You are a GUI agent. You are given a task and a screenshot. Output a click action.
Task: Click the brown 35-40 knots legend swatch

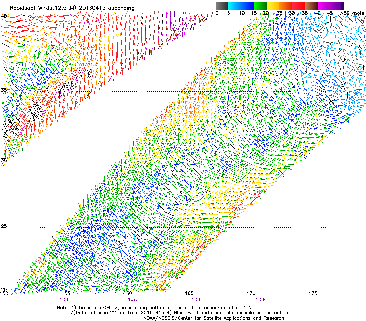tap(312, 6)
